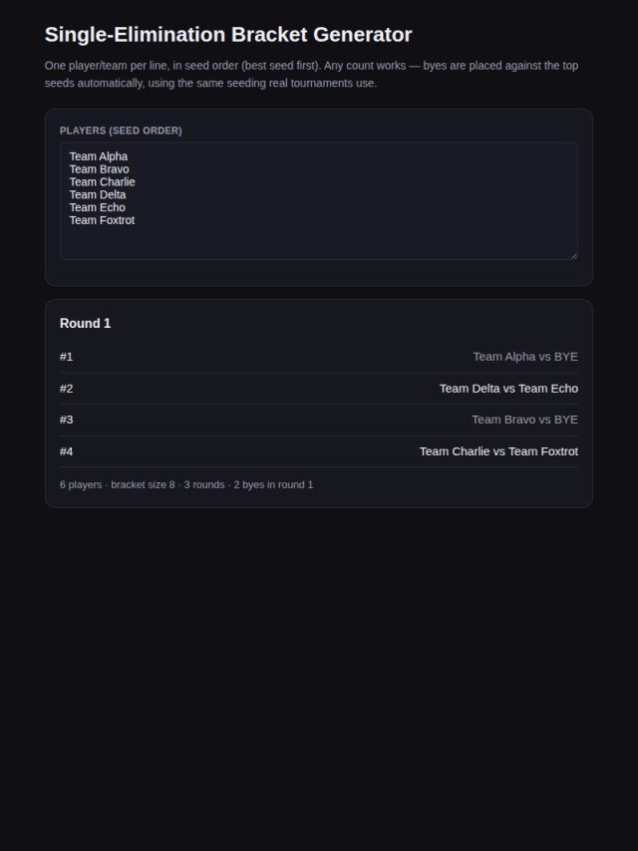Select the Team Alpha vs BYE match
The height and width of the screenshot is (851, 638).
(319, 357)
